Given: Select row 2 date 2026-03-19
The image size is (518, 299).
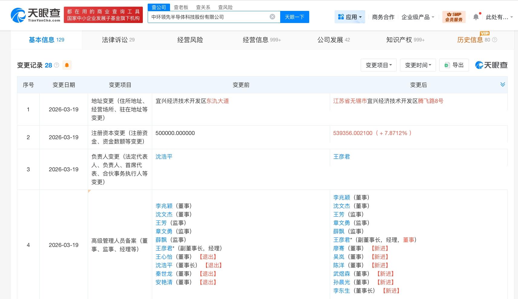Looking at the screenshot, I should (64, 137).
